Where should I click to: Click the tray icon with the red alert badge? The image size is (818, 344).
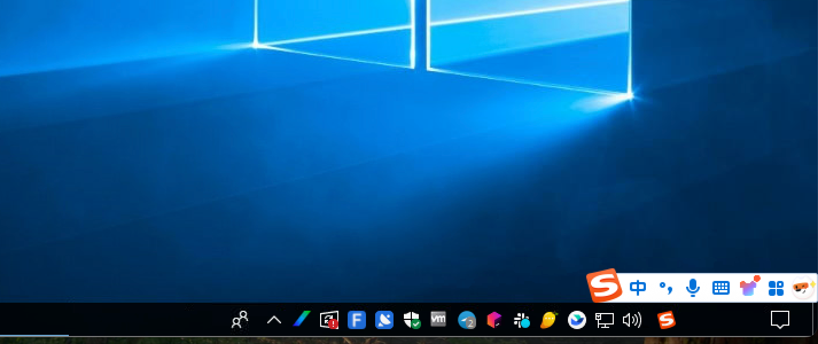[329, 320]
